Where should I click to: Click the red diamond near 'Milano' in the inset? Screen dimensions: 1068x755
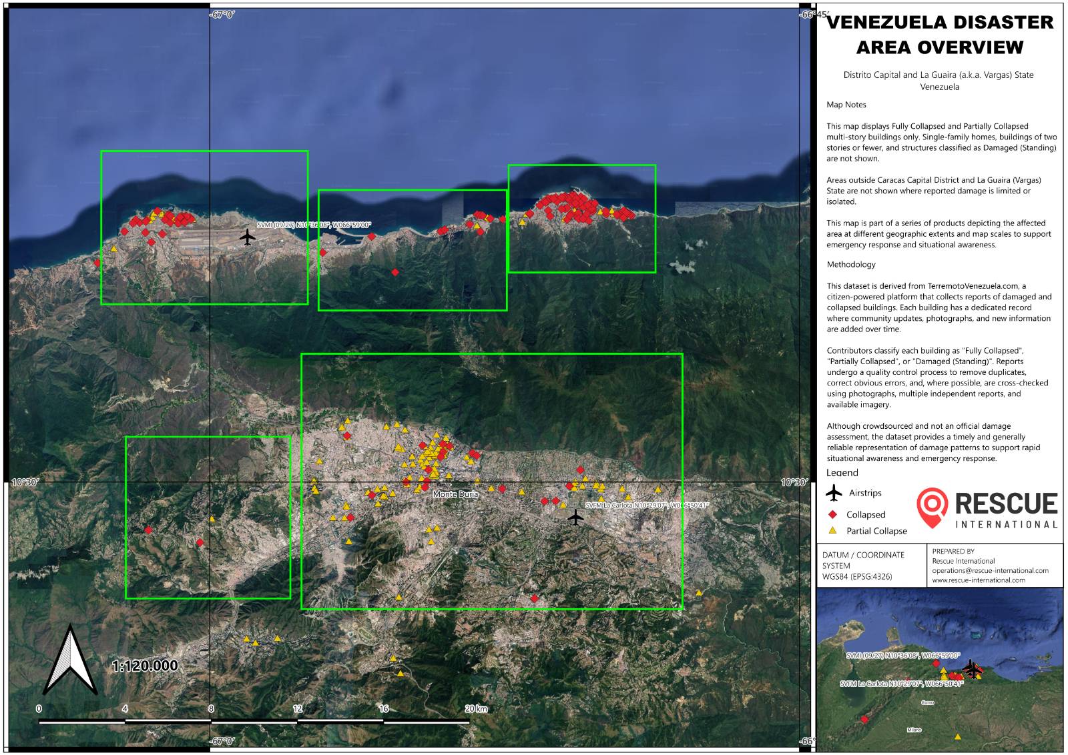864,720
